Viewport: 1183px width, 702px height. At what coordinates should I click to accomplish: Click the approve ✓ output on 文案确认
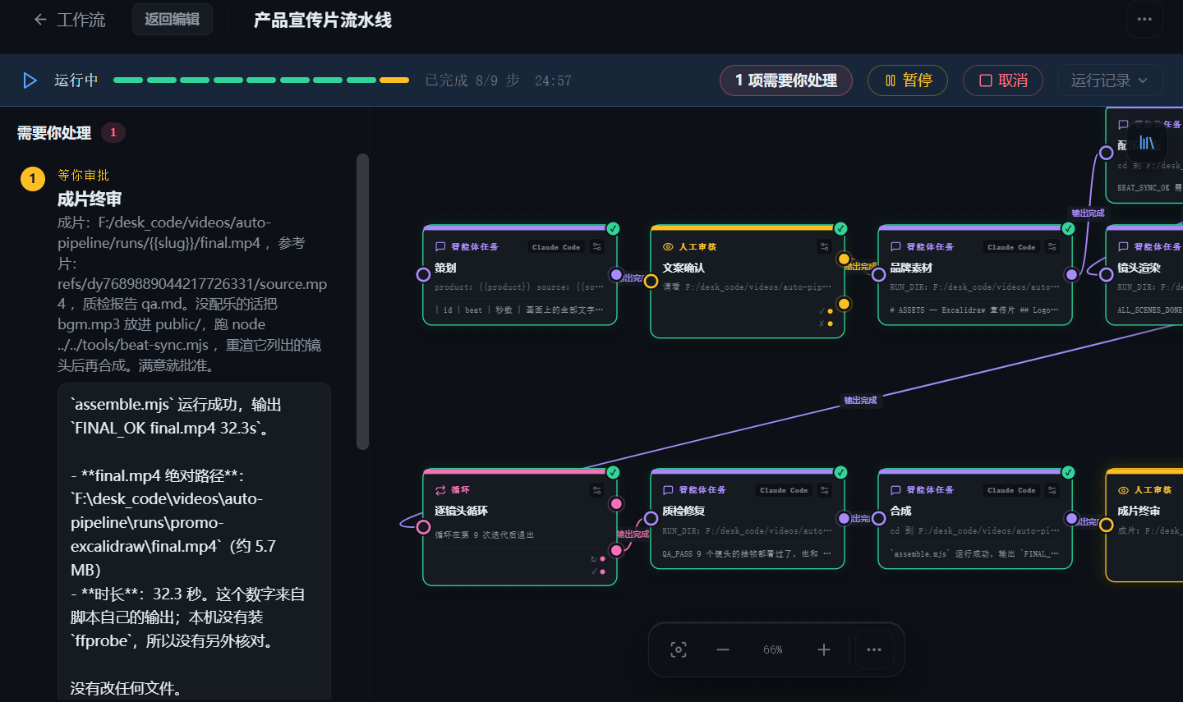pos(826,311)
